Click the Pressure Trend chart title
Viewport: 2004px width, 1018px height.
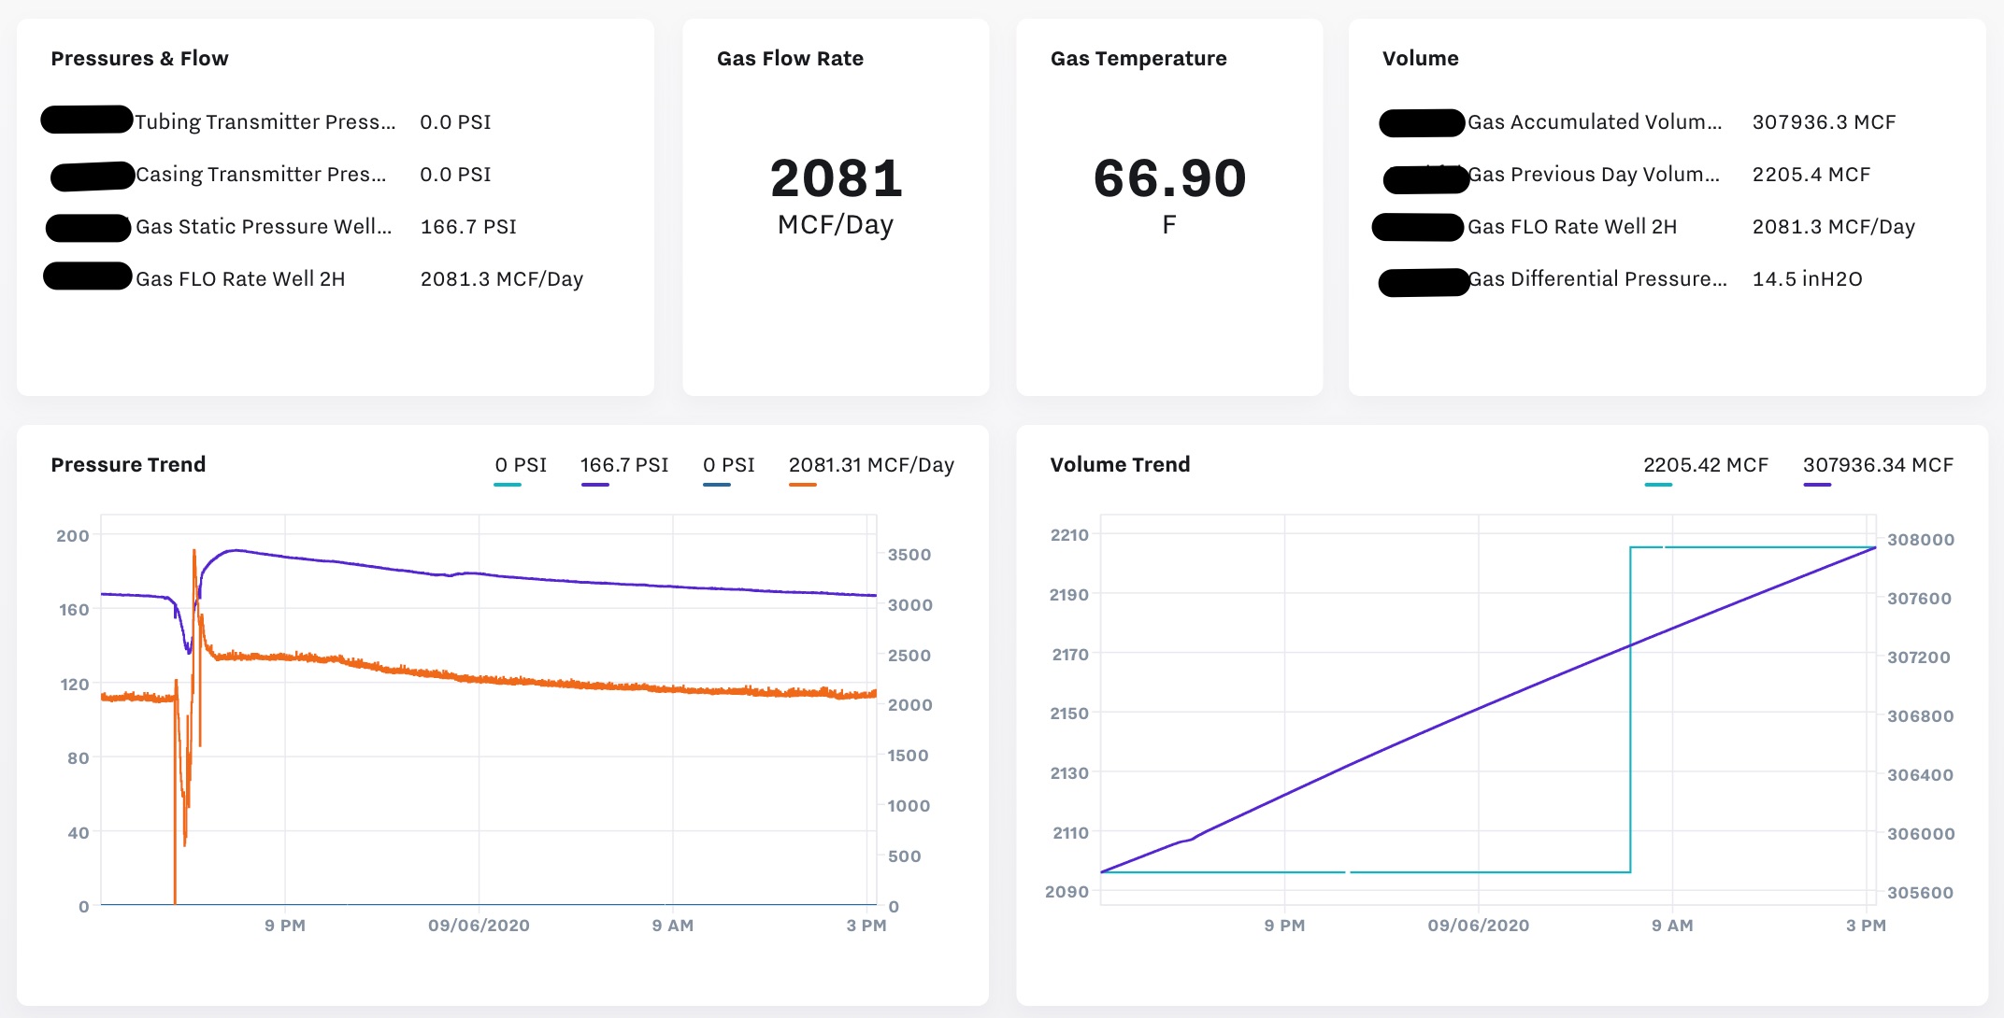pos(128,464)
